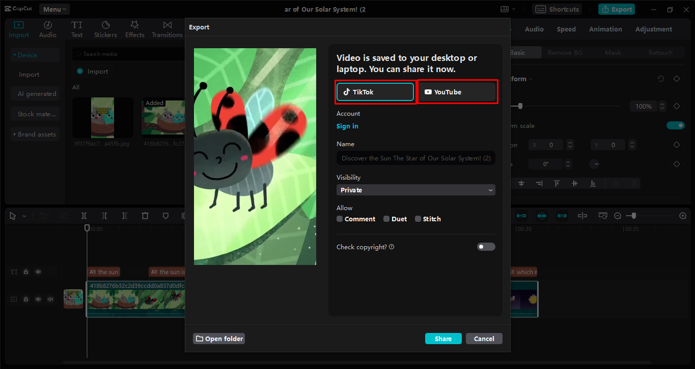Lock the text track
695x369 pixels.
[26, 272]
